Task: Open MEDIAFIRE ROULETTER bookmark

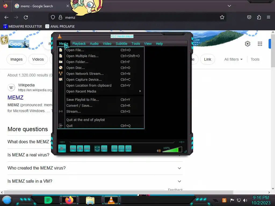Action: tap(23, 27)
